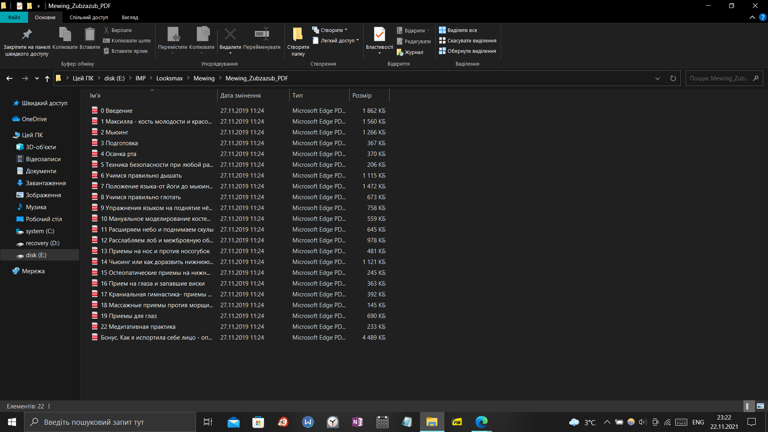The height and width of the screenshot is (432, 768).
Task: Select system (C:) drive in sidebar
Action: (40, 231)
